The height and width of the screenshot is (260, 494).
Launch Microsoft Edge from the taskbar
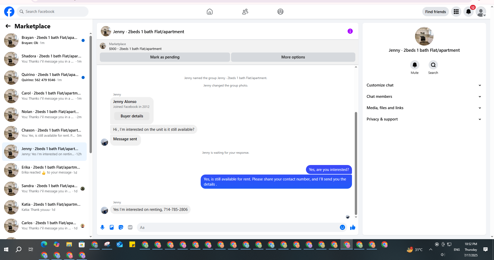tap(44, 244)
